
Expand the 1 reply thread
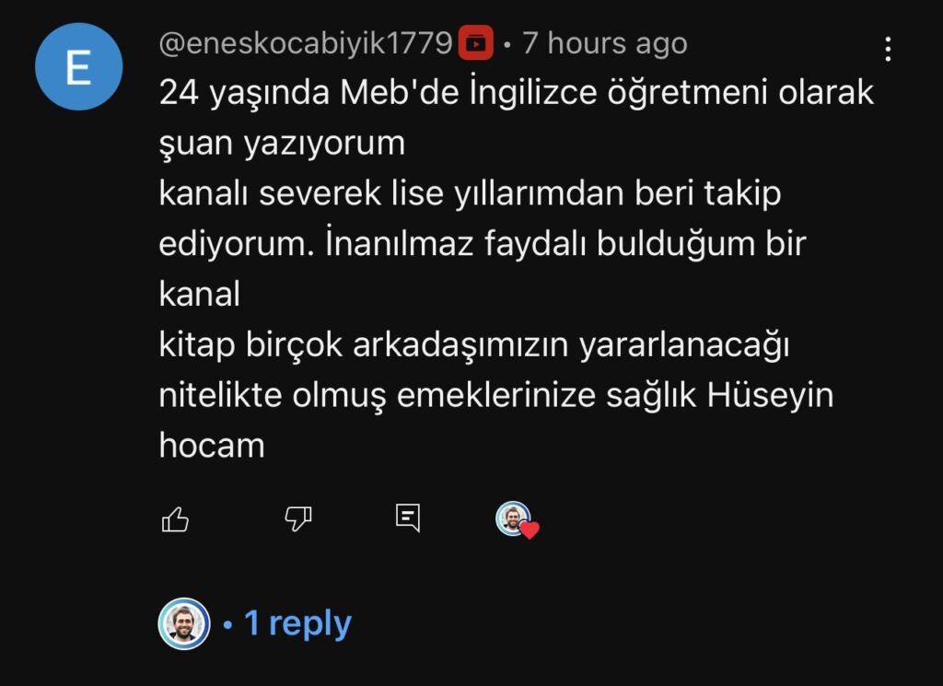coord(297,622)
